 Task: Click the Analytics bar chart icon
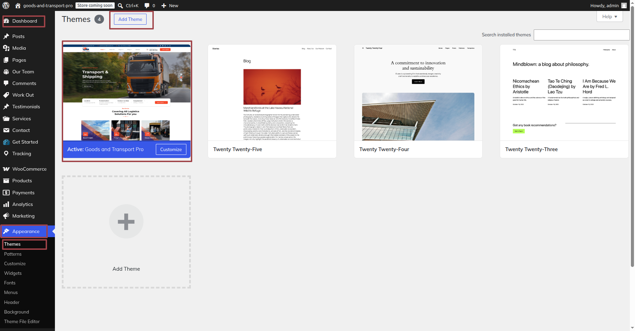click(x=6, y=204)
